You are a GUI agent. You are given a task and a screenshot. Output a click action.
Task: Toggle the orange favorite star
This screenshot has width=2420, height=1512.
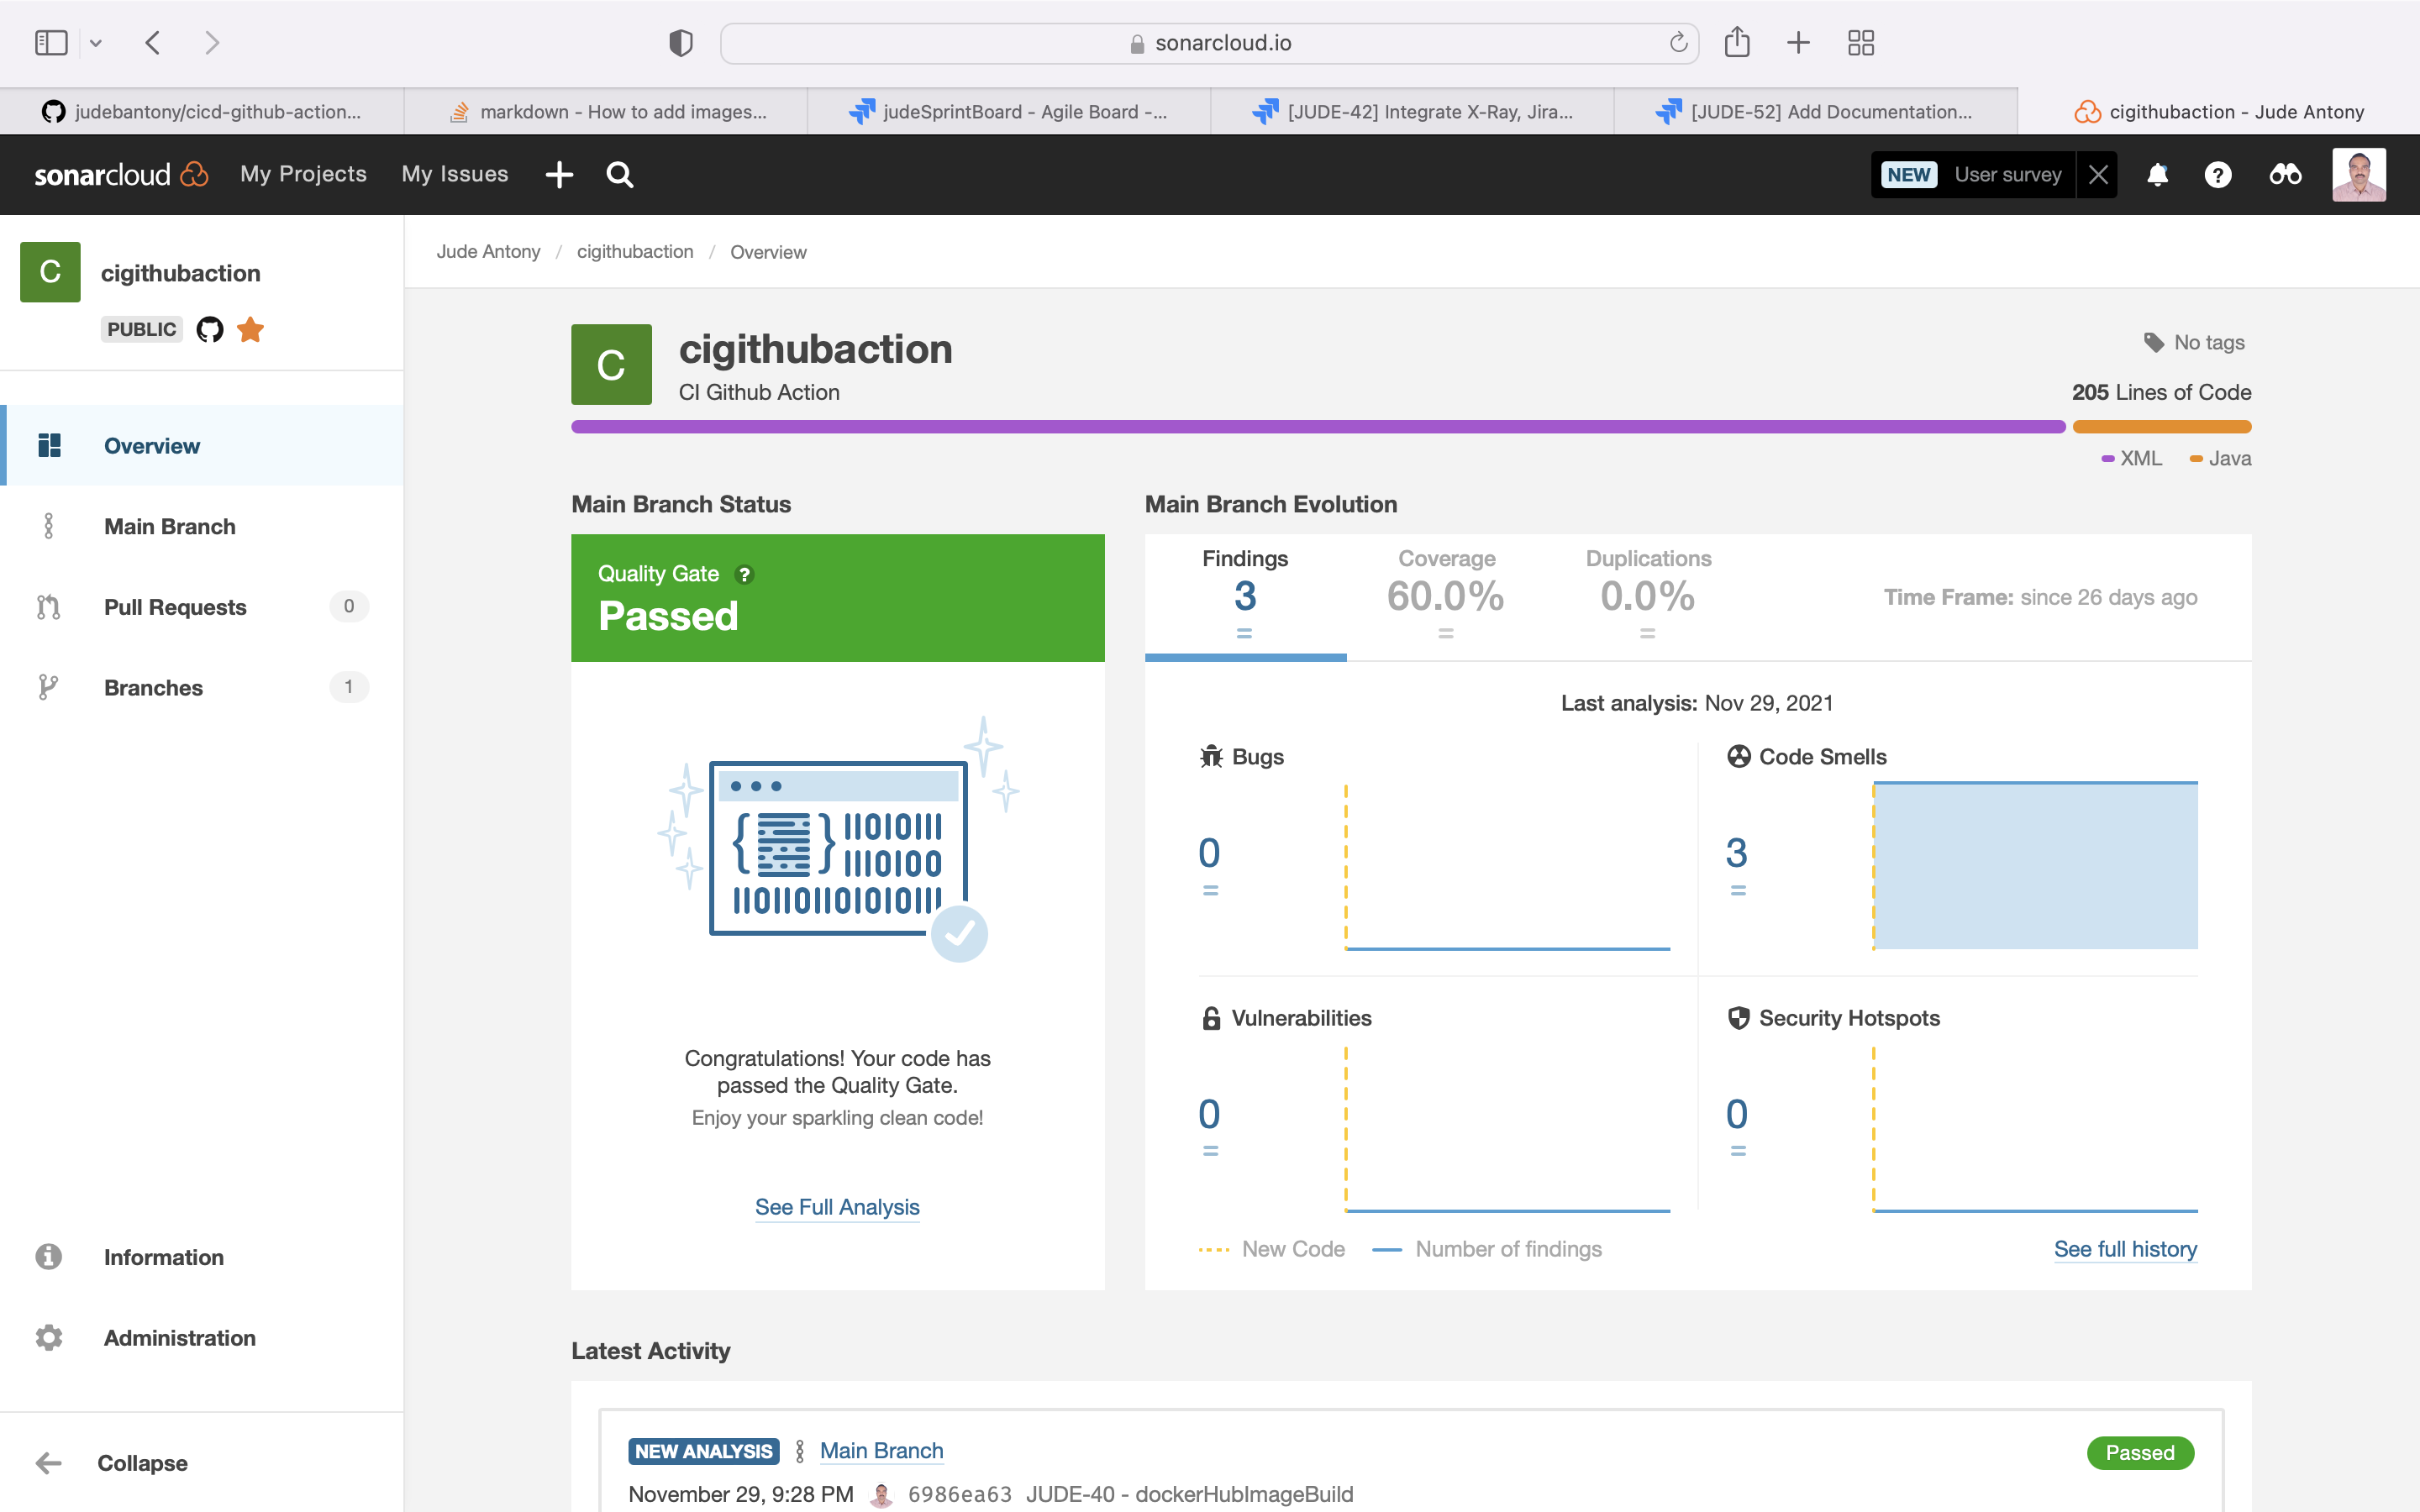click(250, 329)
